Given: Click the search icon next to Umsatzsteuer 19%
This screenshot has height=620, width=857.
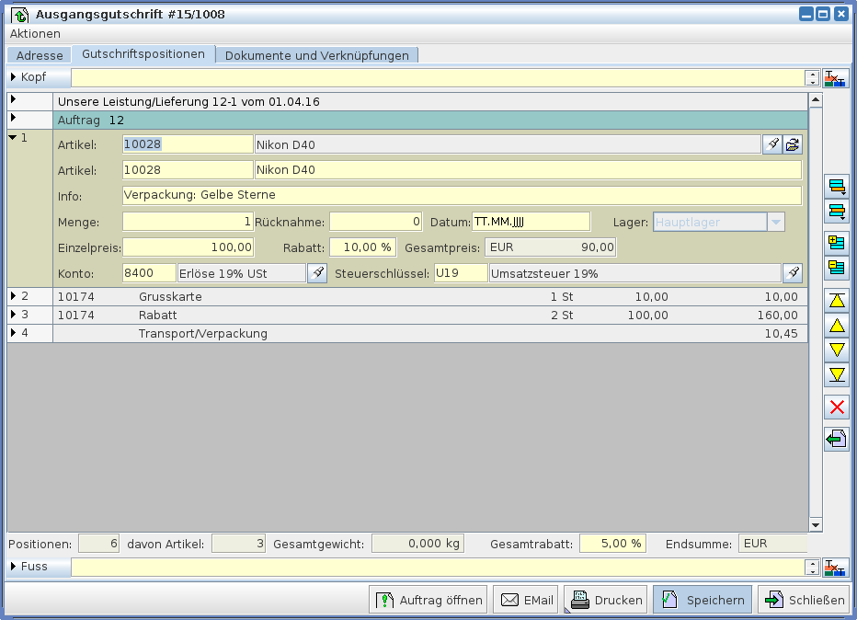Looking at the screenshot, I should [x=793, y=273].
